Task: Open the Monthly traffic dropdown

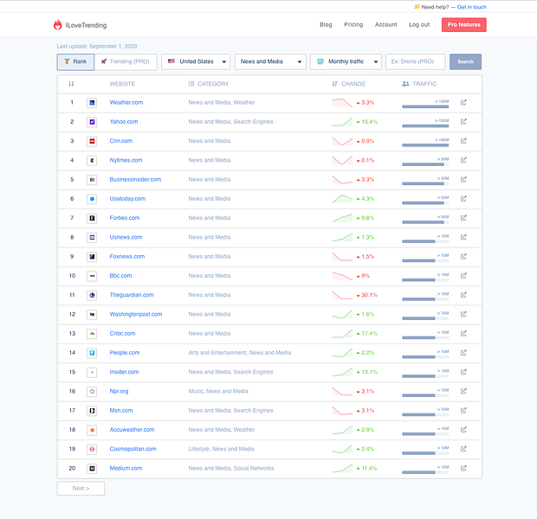Action: point(346,61)
